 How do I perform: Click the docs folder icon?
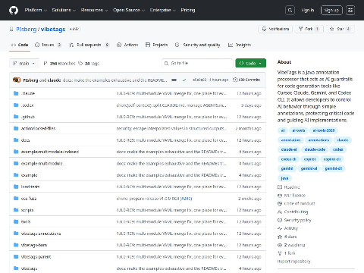tap(16, 140)
